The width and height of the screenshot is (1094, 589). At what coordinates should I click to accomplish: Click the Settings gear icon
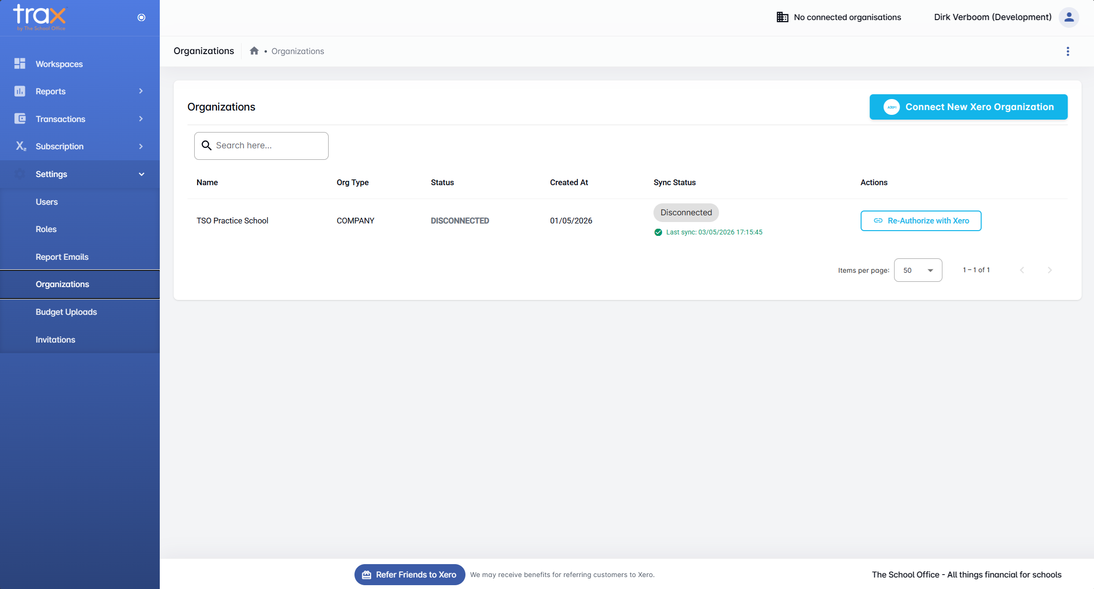point(20,174)
